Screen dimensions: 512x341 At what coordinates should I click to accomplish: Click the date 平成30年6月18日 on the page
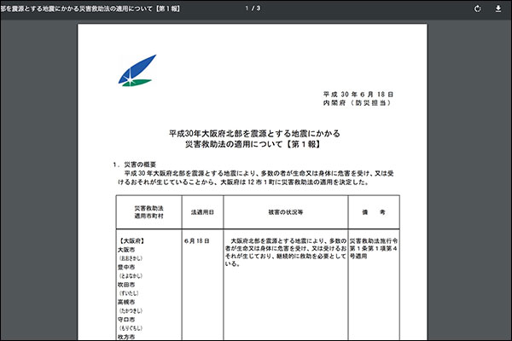(x=358, y=93)
